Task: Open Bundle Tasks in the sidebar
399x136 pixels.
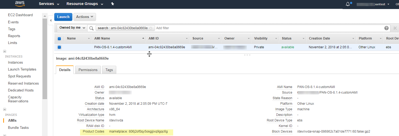Action: click(x=18, y=128)
